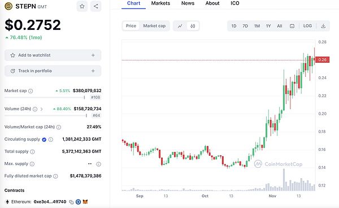
Task: Copy the Ethereum contract address
Action: (x=71, y=202)
